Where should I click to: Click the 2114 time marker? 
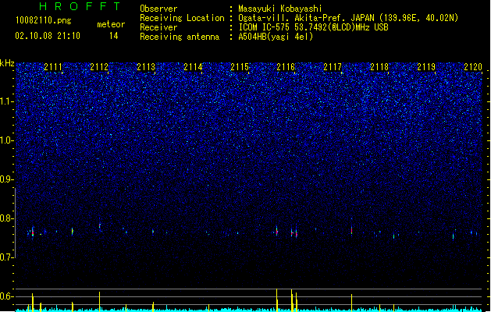[x=193, y=67]
